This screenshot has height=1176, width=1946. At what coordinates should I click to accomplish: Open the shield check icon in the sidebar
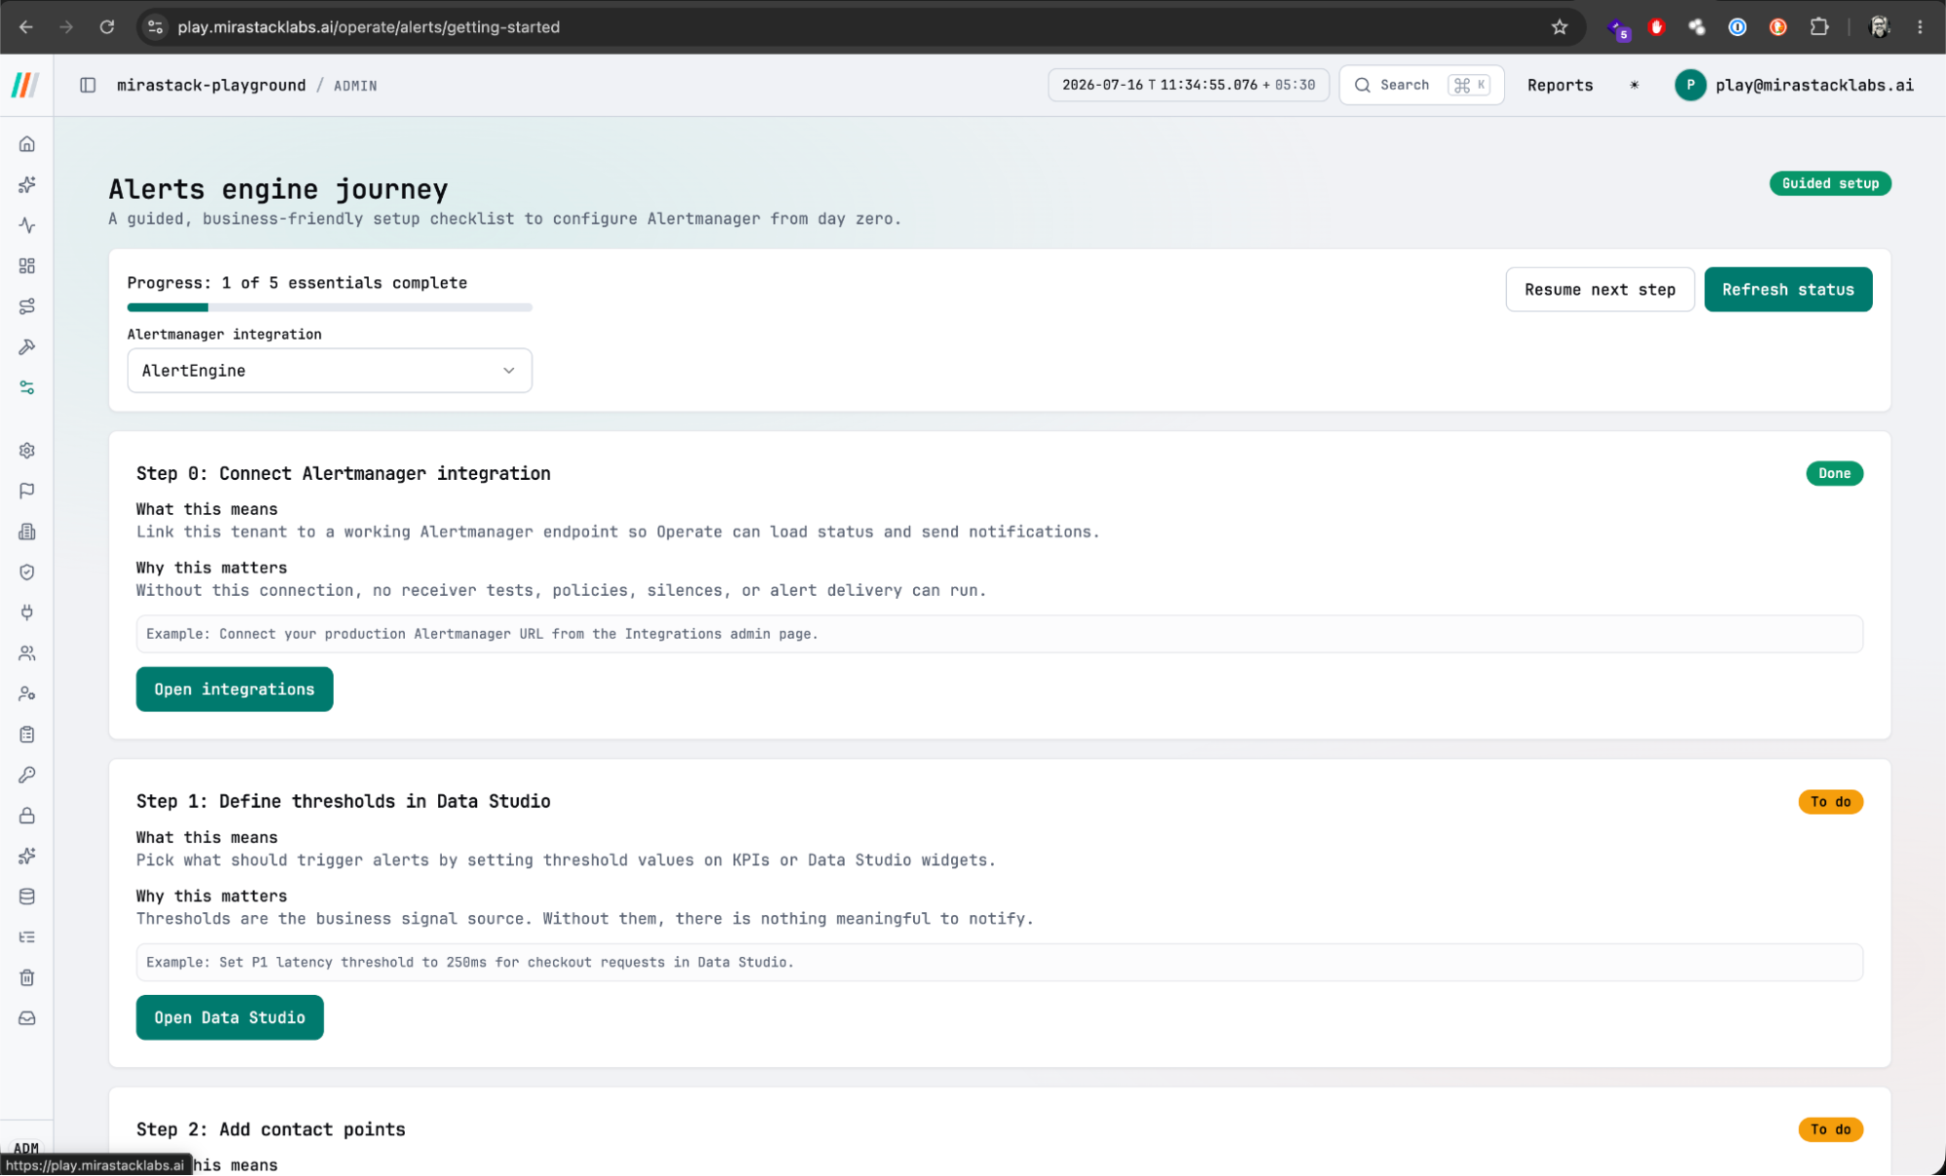pos(27,572)
